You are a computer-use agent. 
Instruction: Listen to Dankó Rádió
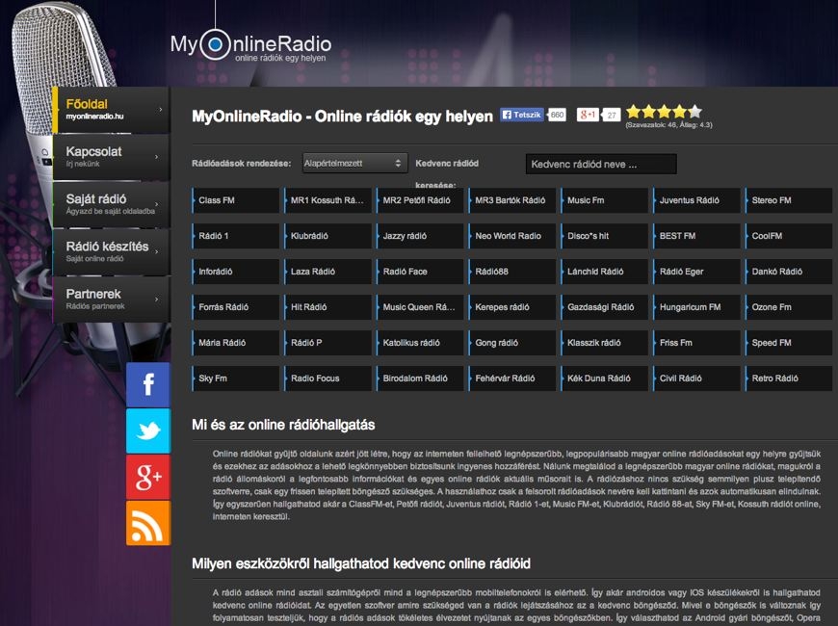(x=789, y=272)
